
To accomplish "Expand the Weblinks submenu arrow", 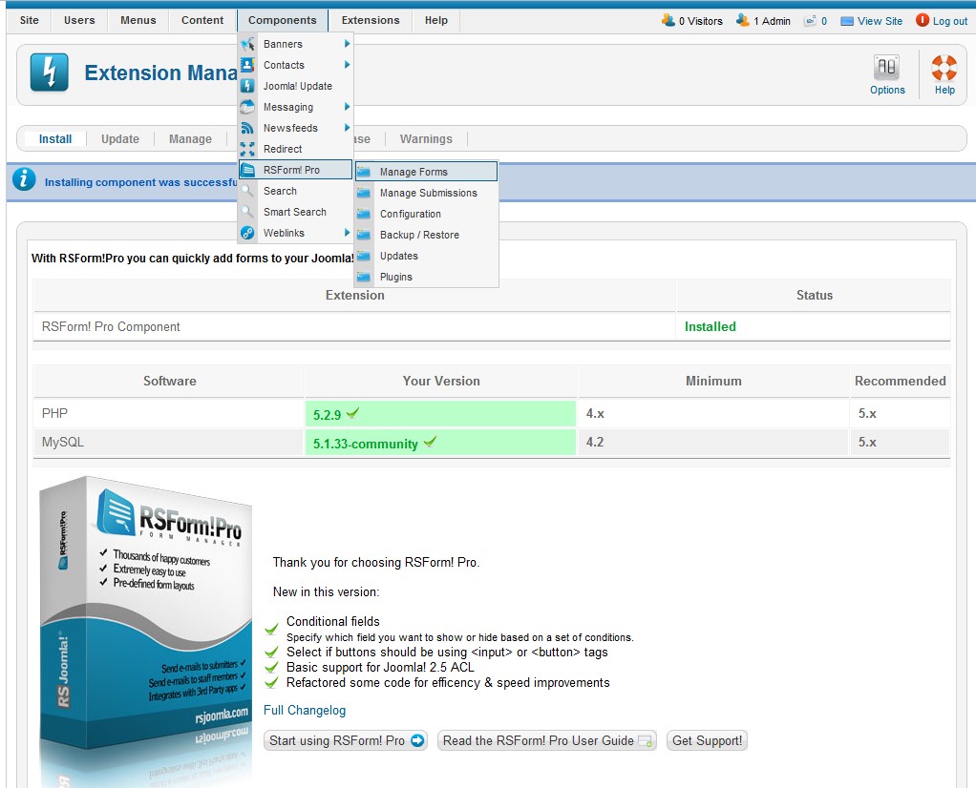I will [348, 233].
